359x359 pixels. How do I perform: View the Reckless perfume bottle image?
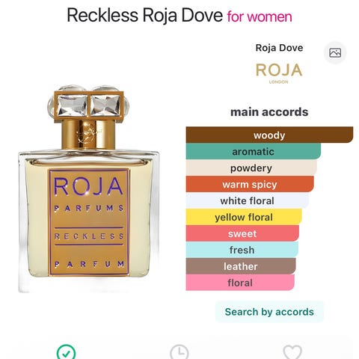[x=89, y=188]
